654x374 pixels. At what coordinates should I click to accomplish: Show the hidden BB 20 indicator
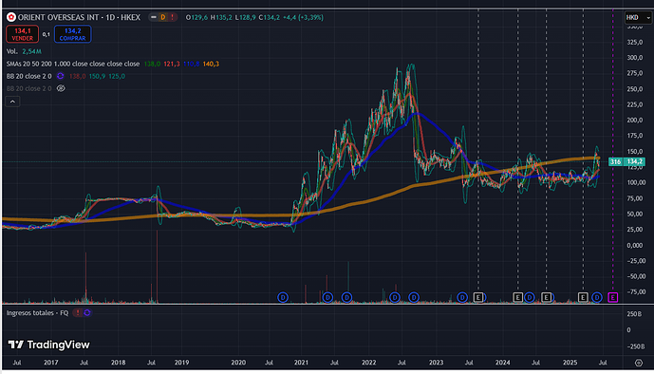(x=61, y=88)
